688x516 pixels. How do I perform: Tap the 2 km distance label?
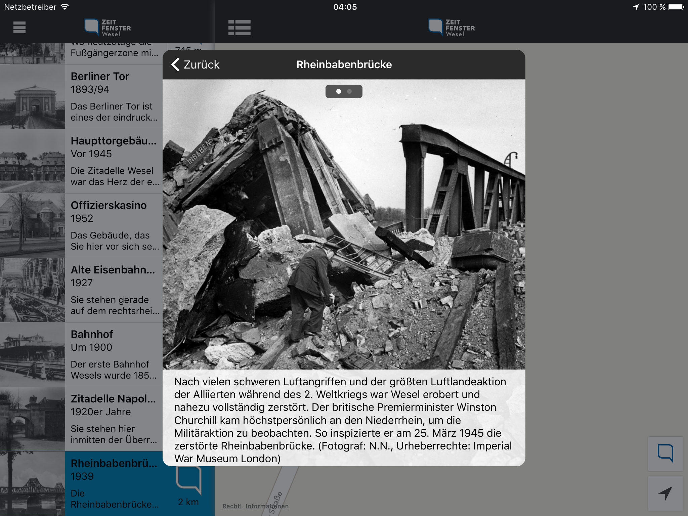(188, 502)
